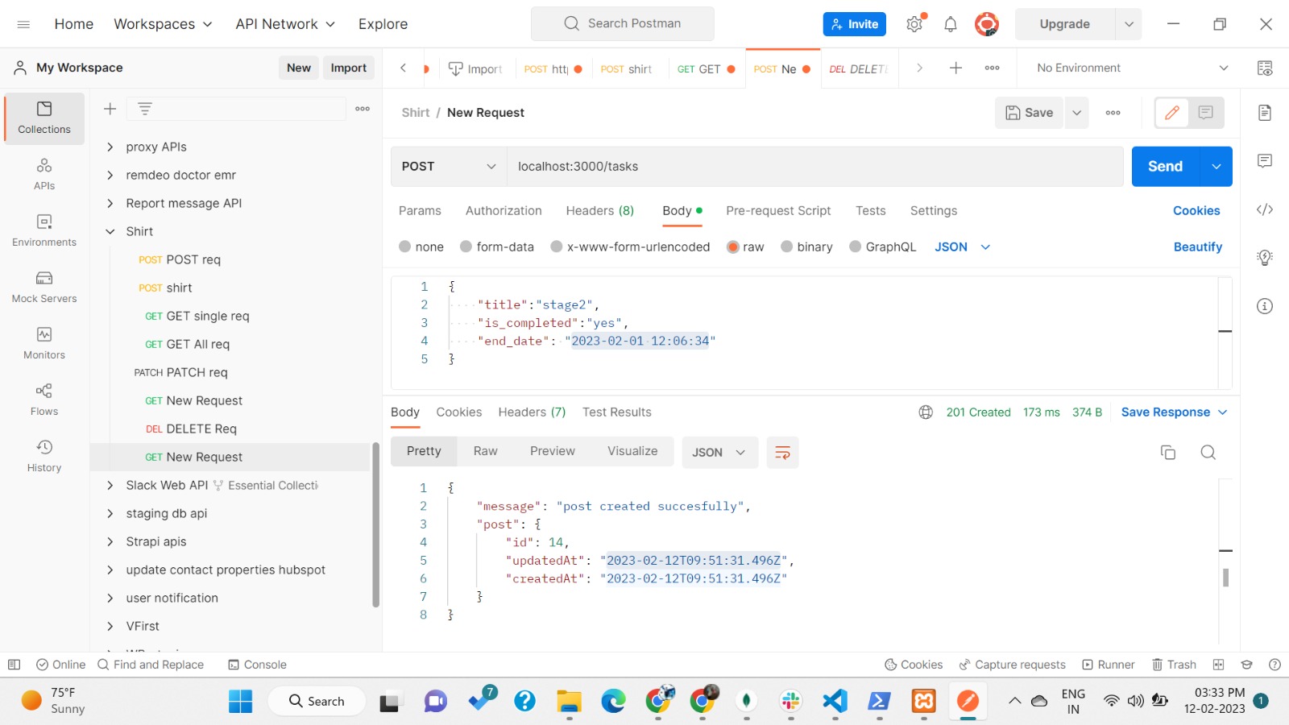The width and height of the screenshot is (1289, 725).
Task: Open the Save Response dropdown
Action: [x=1174, y=412]
